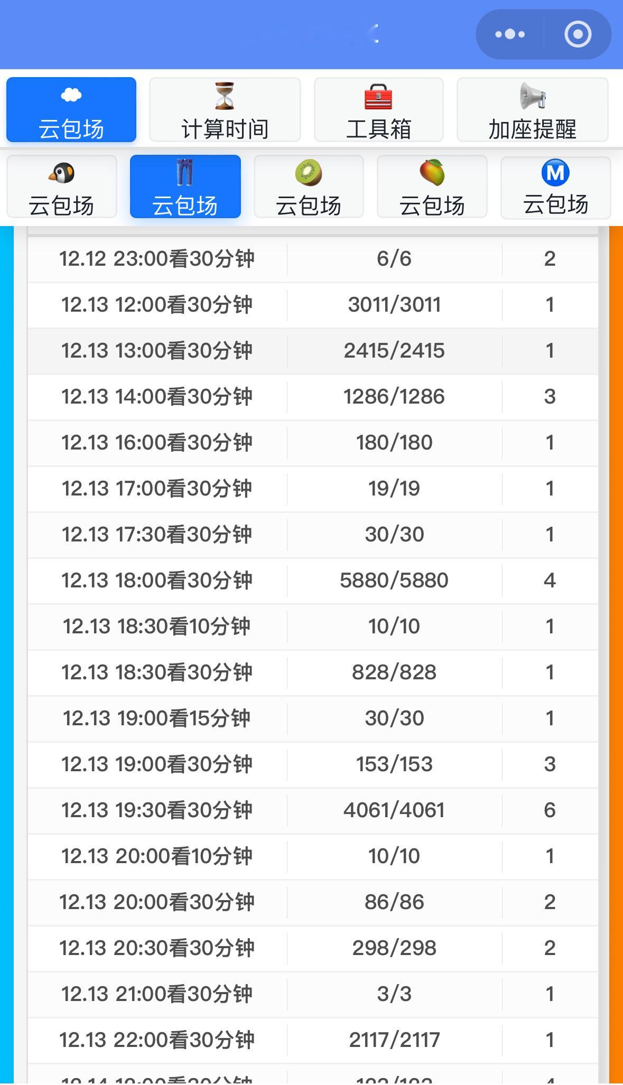Tap the 5880/5880 availability cell

pyautogui.click(x=394, y=581)
